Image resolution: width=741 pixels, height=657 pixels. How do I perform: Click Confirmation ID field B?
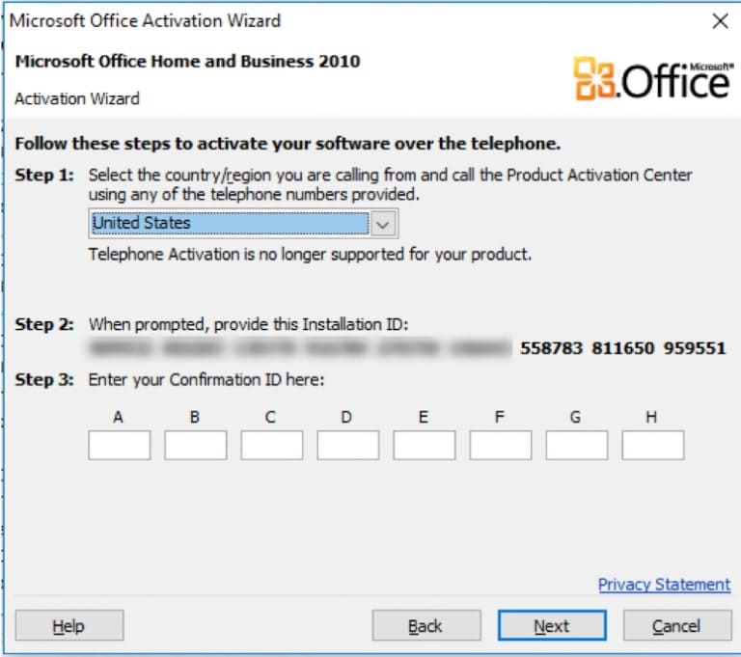point(196,445)
